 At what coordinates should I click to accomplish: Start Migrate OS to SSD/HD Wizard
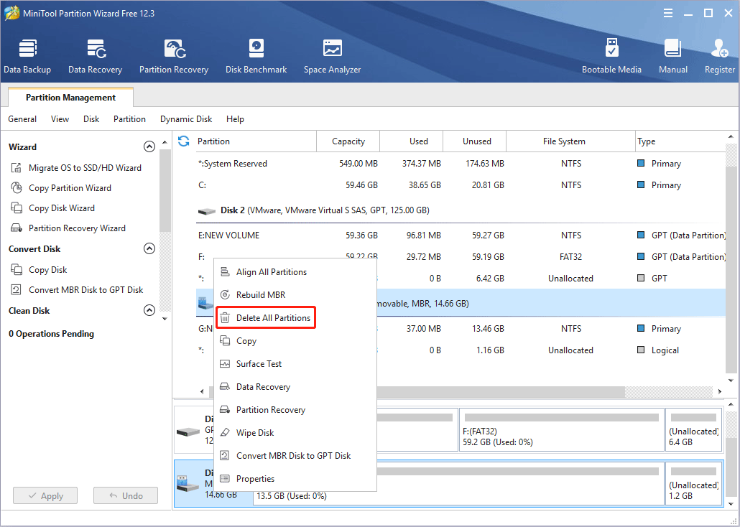(x=75, y=167)
